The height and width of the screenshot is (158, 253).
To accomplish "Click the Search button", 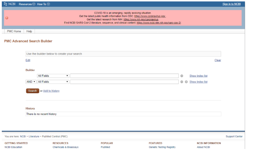I will [x=32, y=91].
